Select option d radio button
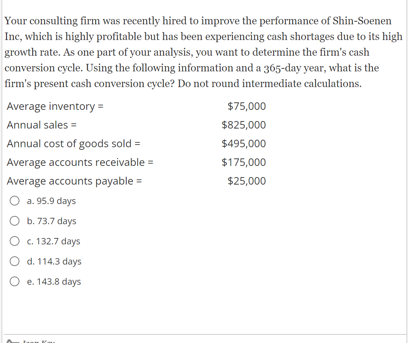This screenshot has height=343, width=408. click(15, 262)
